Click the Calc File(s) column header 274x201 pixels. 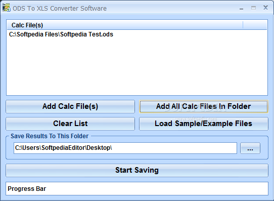125,25
